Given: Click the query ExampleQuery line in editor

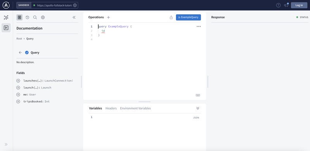Looking at the screenshot, I should [115, 26].
